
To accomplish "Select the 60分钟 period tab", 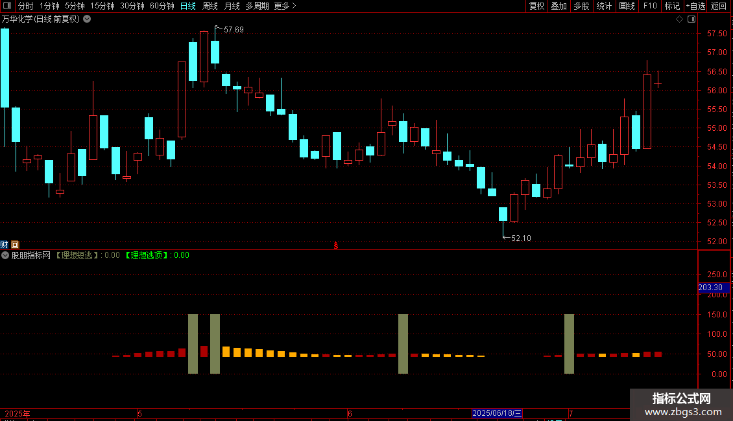I will coord(162,6).
